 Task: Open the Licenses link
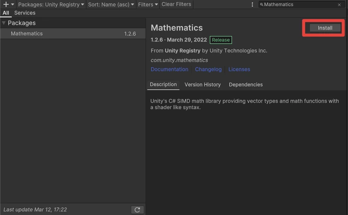[x=239, y=69]
